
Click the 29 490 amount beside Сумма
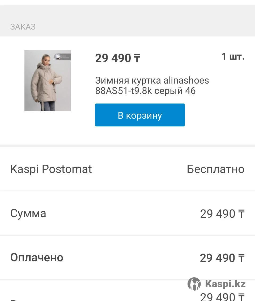(218, 214)
